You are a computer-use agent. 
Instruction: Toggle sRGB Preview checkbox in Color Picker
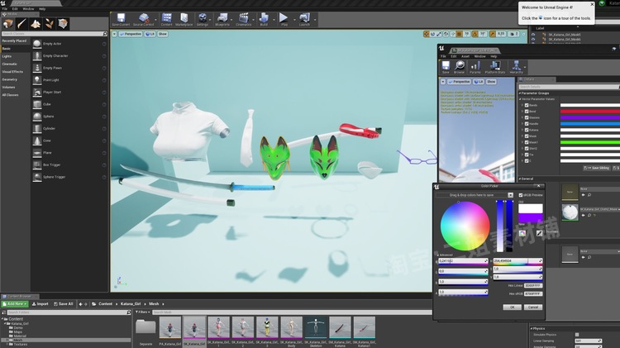pyautogui.click(x=521, y=195)
